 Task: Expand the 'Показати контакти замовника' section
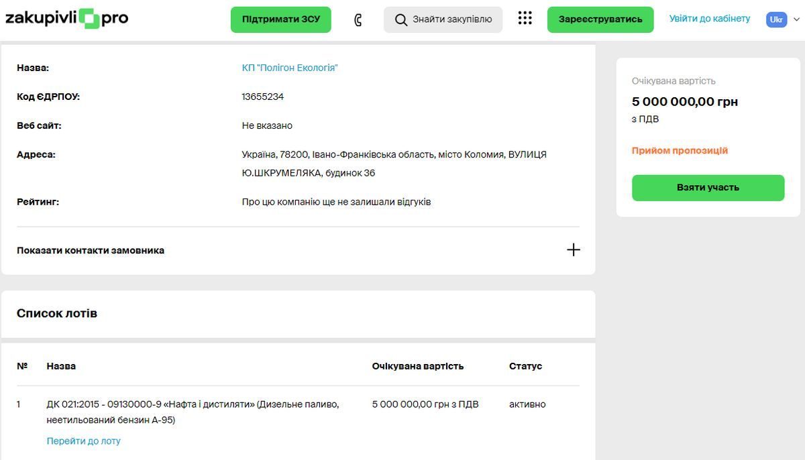coord(89,250)
